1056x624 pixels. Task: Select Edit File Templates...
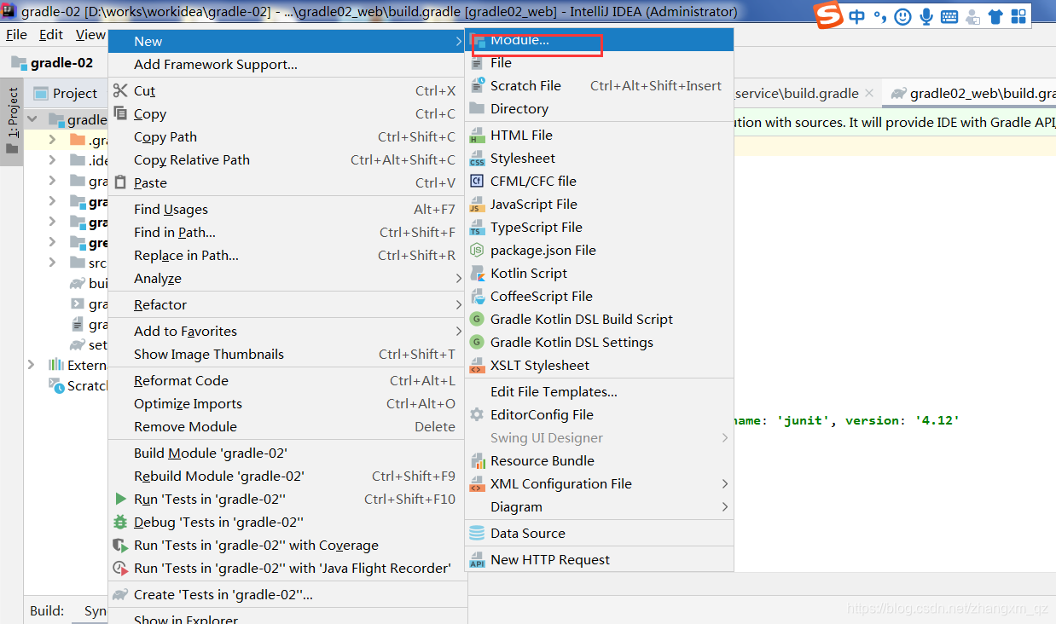(599, 392)
